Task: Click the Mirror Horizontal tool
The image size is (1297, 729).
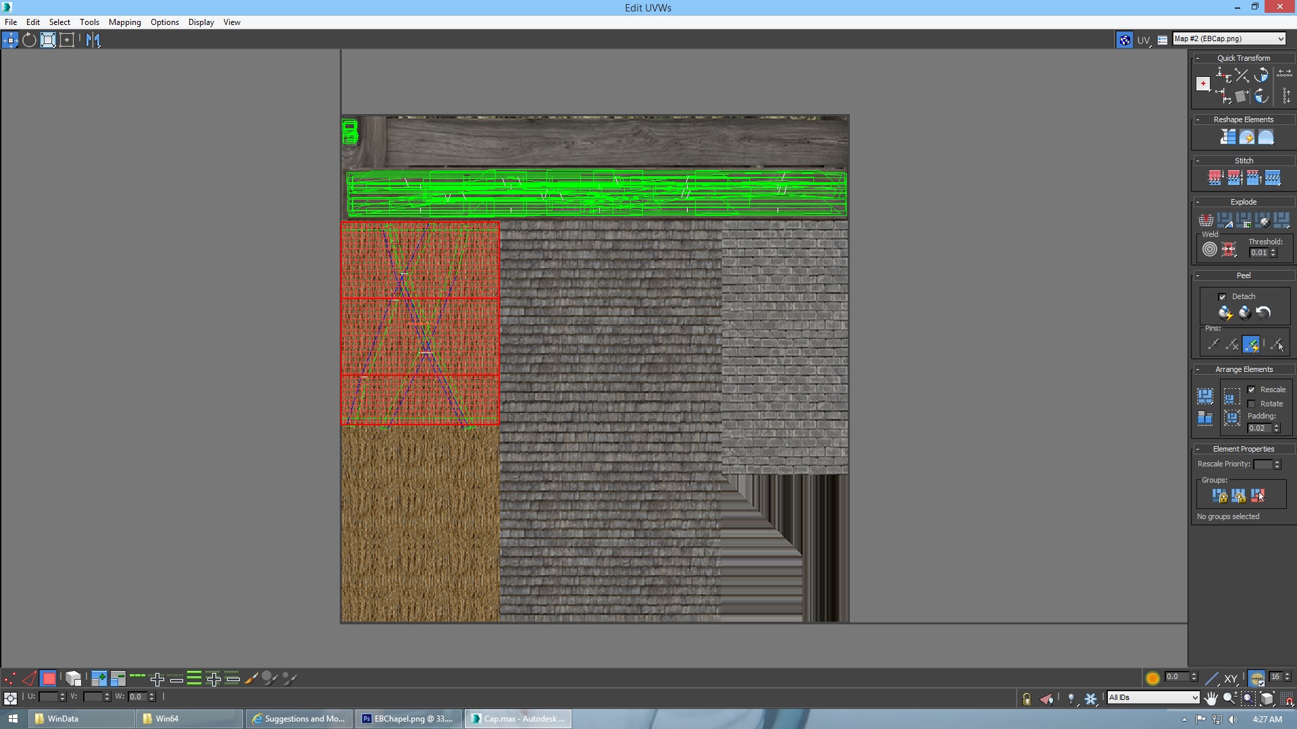Action: click(93, 40)
